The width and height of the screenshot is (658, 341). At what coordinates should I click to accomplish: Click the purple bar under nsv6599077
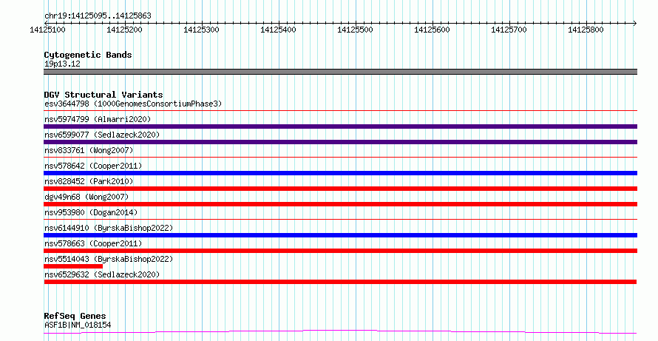(340, 142)
